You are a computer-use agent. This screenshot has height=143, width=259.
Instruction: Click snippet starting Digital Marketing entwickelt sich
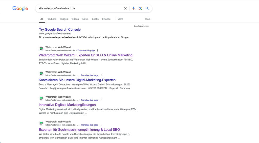click(88, 111)
